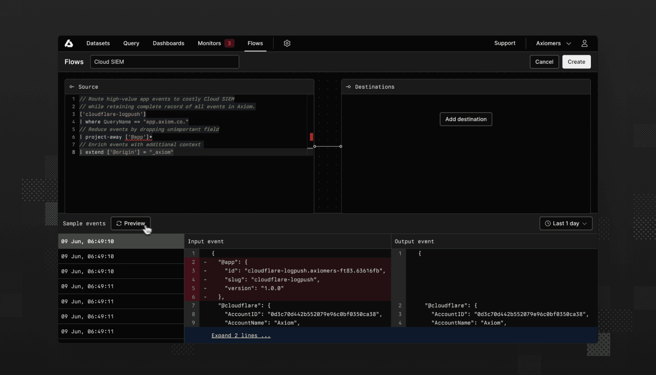This screenshot has width=656, height=375.
Task: Click the red error marker in the Source editor
Action: pos(312,137)
